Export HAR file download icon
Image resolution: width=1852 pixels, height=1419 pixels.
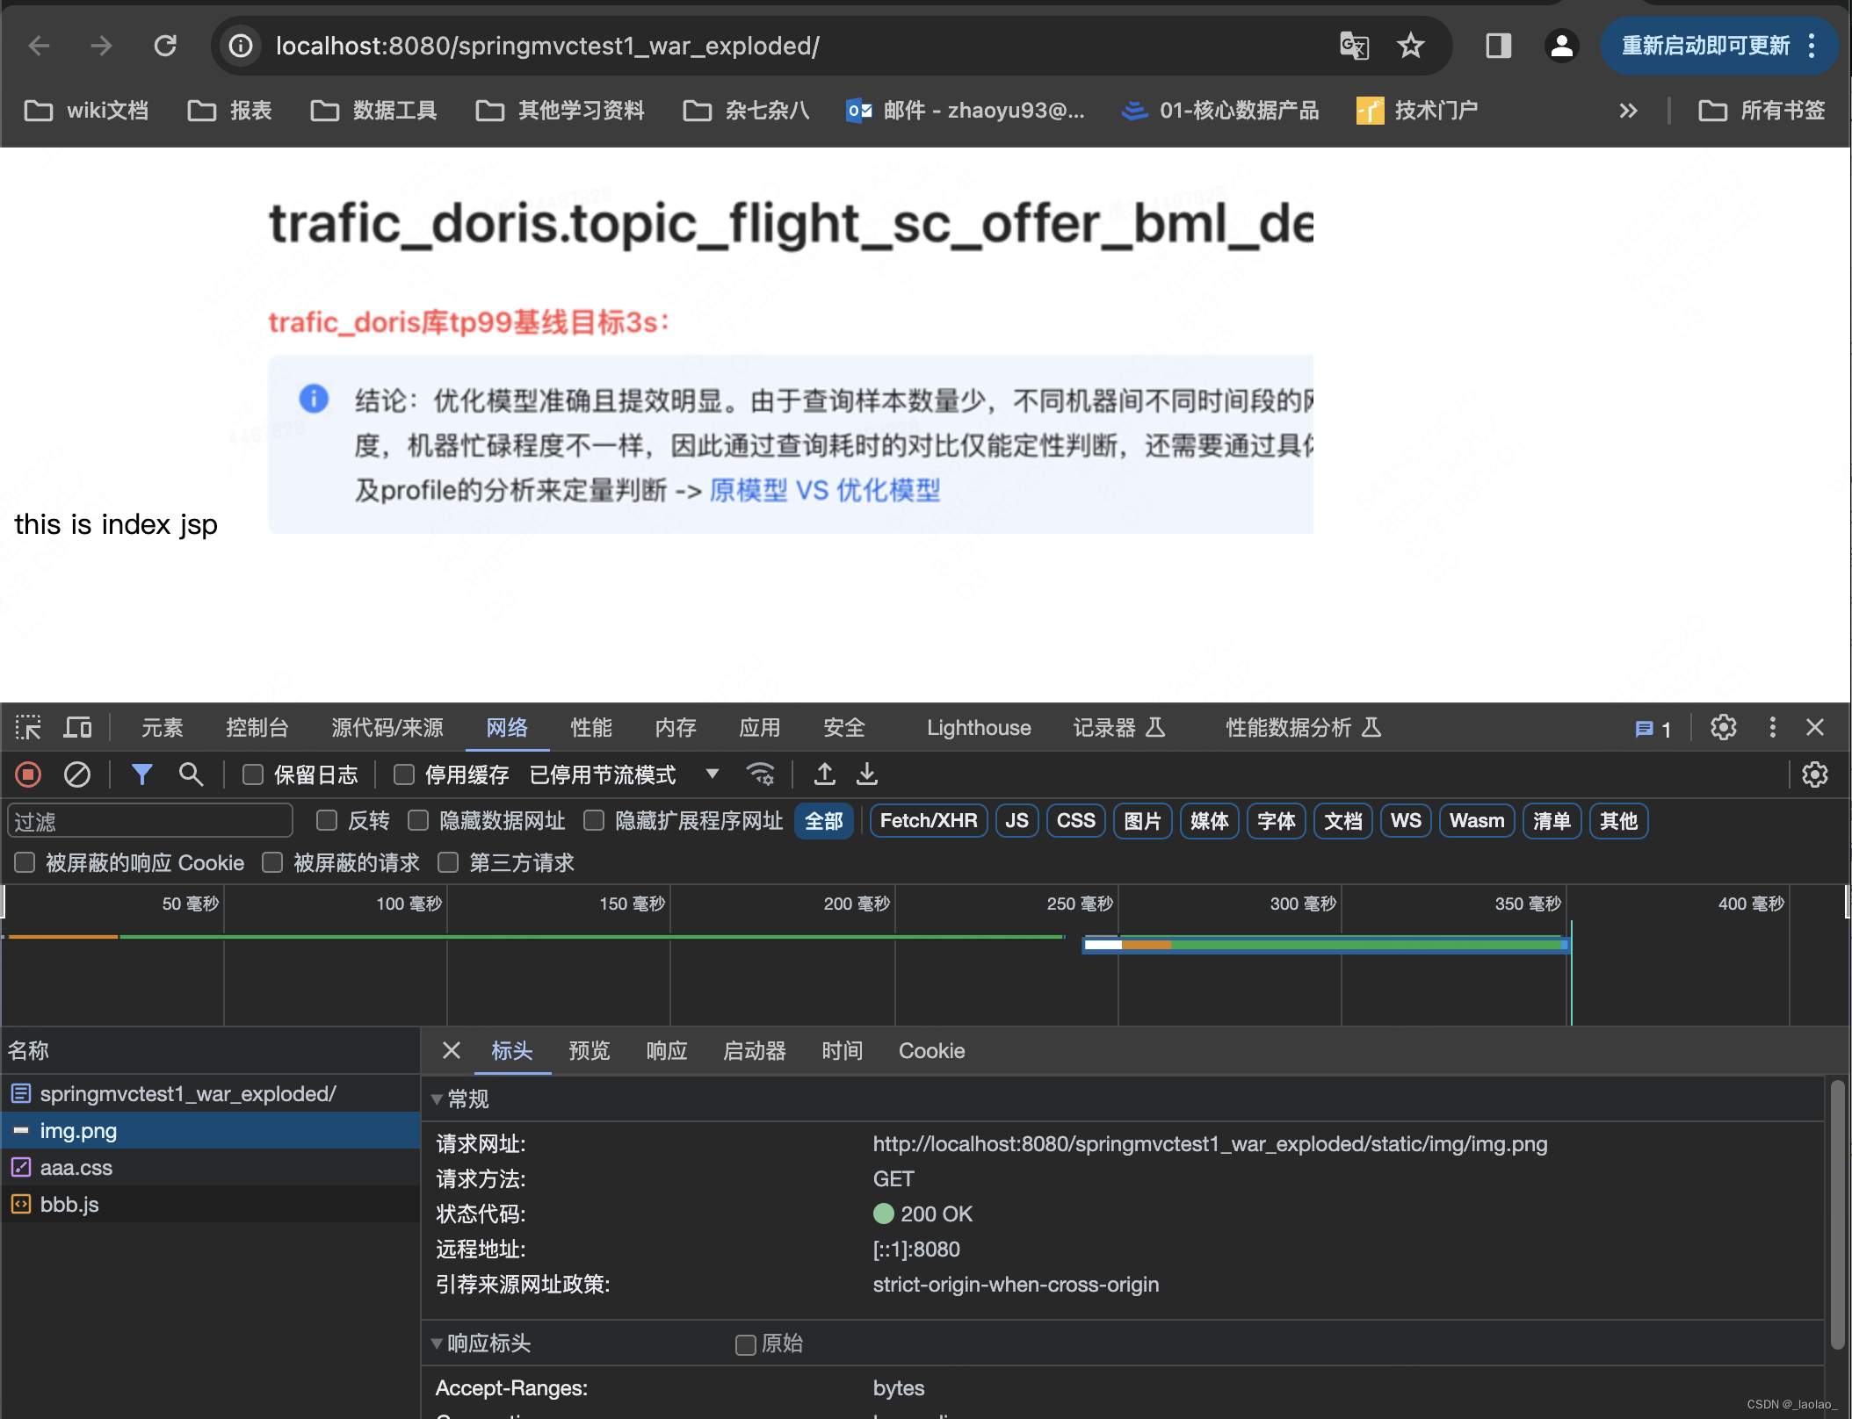click(867, 774)
